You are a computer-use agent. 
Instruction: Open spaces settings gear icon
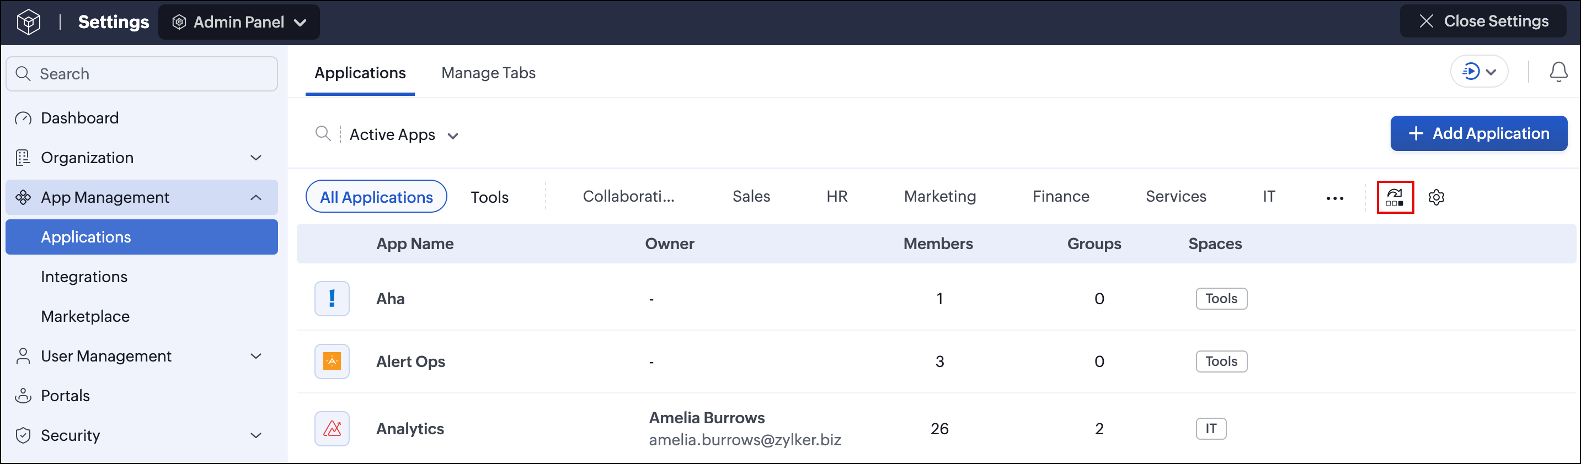coord(1436,197)
